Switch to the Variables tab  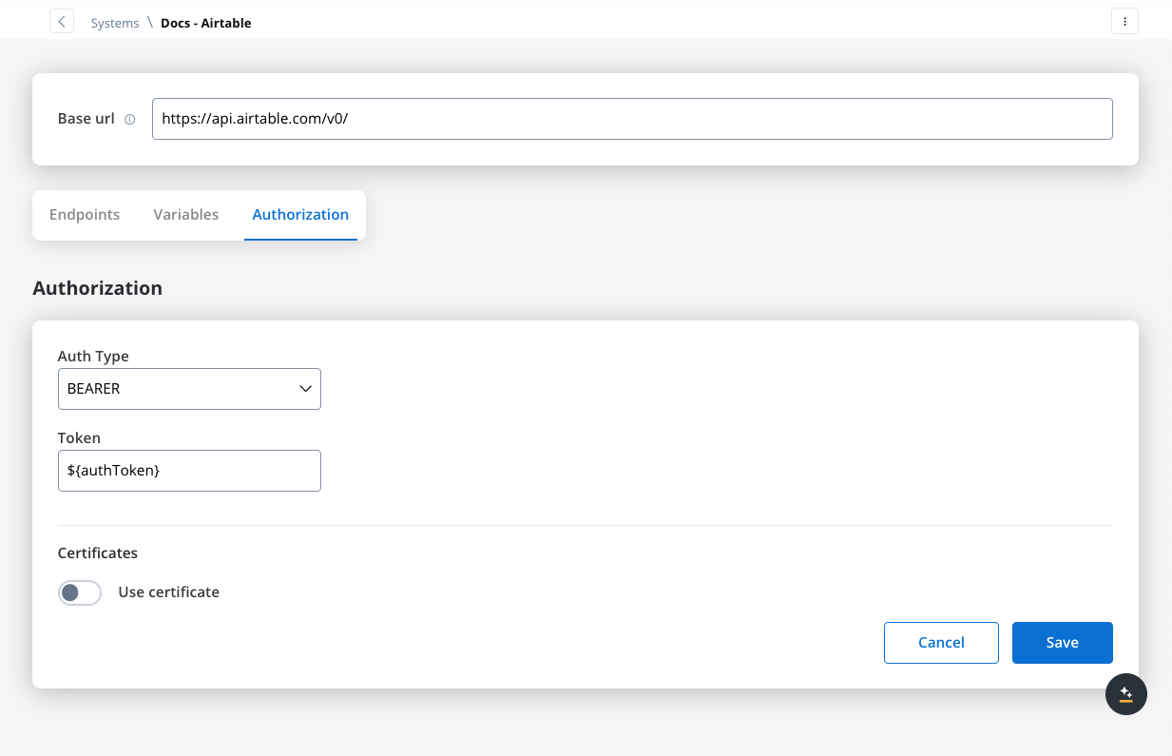click(186, 215)
